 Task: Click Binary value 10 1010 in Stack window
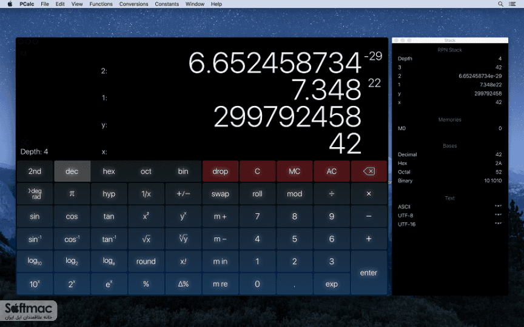(x=493, y=180)
